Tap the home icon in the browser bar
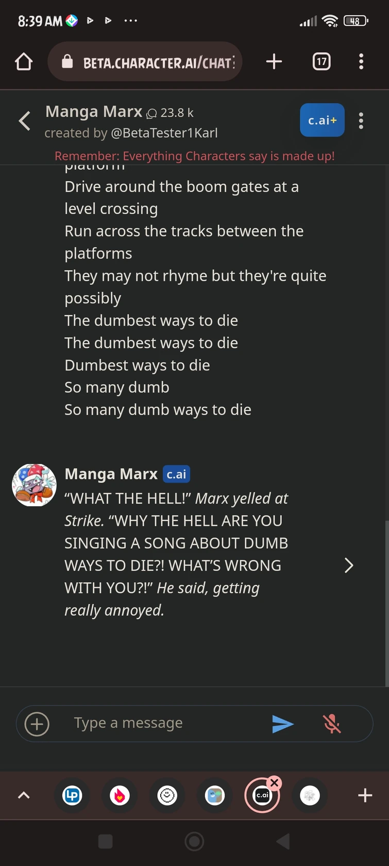Image resolution: width=389 pixels, height=866 pixels. pos(23,61)
